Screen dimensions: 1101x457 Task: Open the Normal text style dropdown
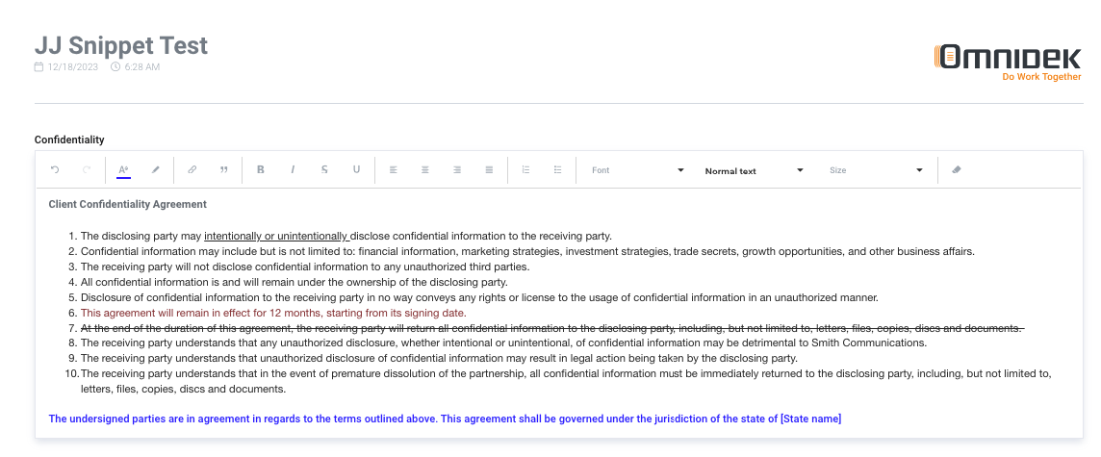coord(755,170)
